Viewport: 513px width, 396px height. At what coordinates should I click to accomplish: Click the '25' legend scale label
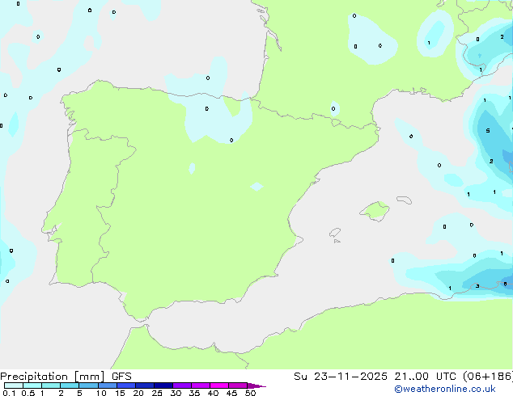tap(157, 393)
